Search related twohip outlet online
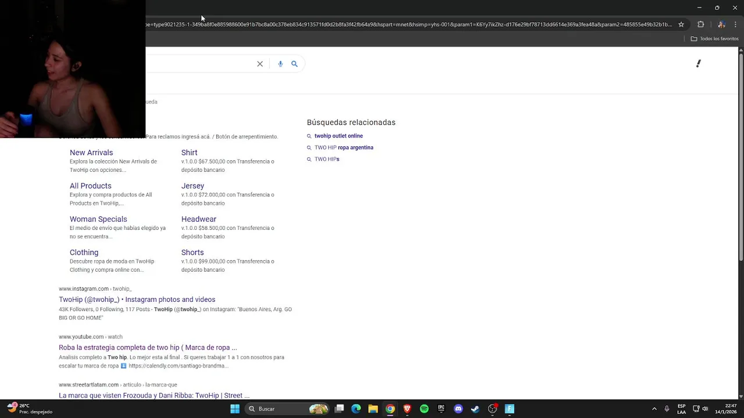This screenshot has height=418, width=744. pyautogui.click(x=338, y=136)
